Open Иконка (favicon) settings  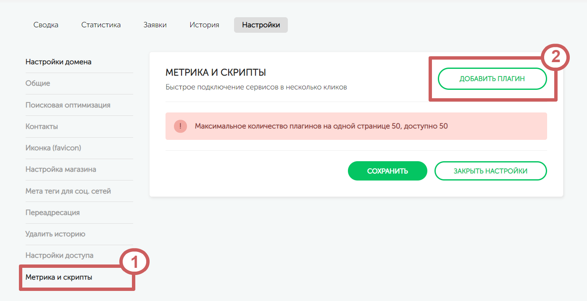coord(53,148)
